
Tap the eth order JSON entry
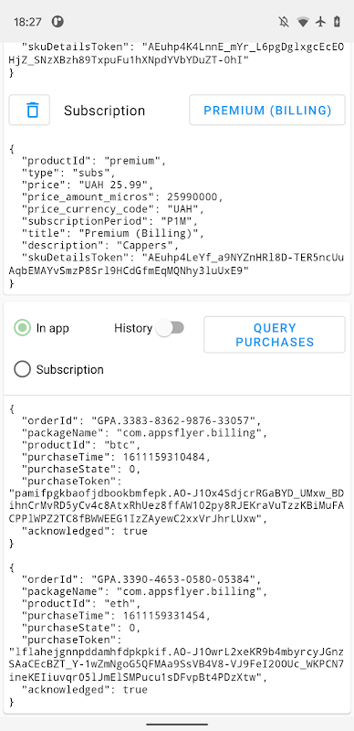(x=177, y=635)
